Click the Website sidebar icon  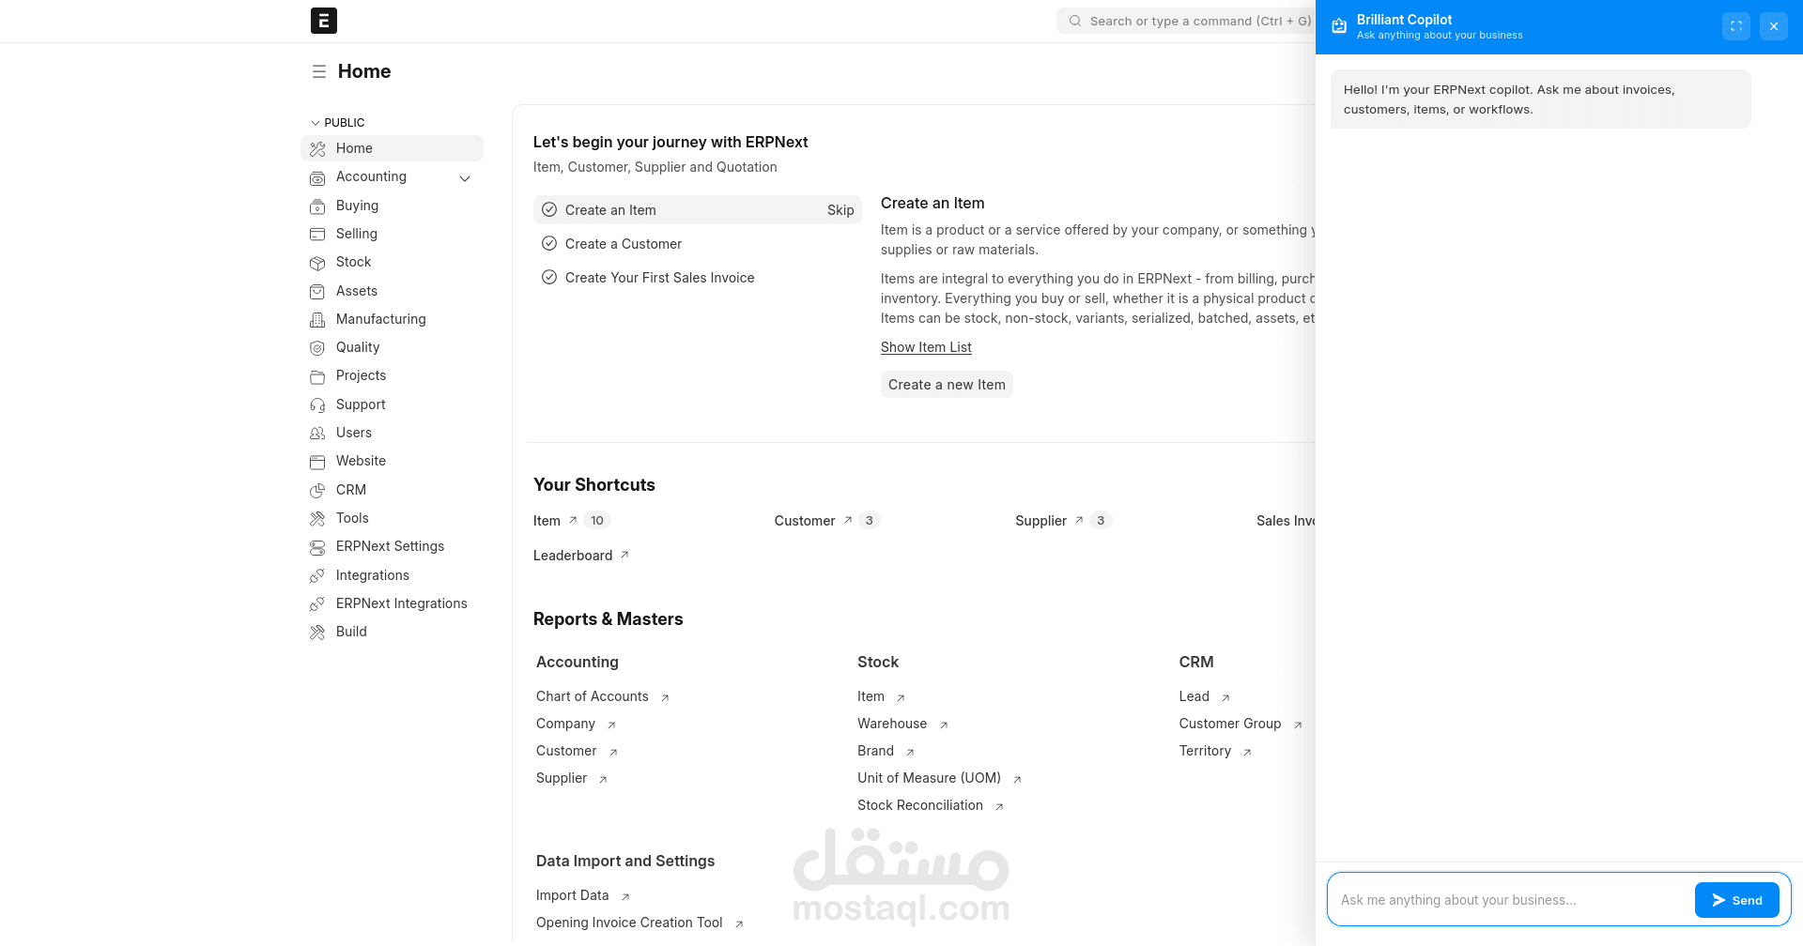click(x=317, y=462)
